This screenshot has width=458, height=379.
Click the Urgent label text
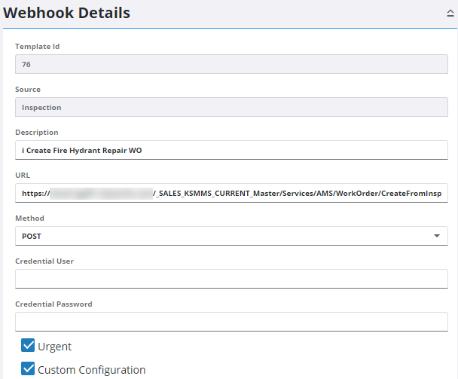click(54, 347)
